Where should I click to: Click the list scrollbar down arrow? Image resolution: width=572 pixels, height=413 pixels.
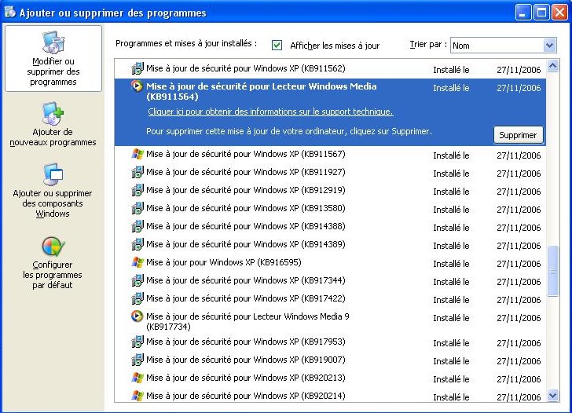coord(552,395)
